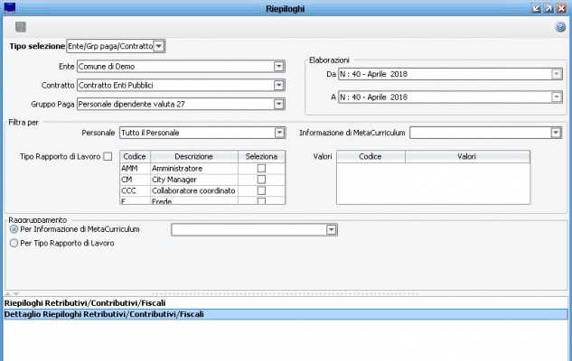Image resolution: width=572 pixels, height=361 pixels.
Task: Click the save disk icon in toolbar
Action: pos(21,27)
